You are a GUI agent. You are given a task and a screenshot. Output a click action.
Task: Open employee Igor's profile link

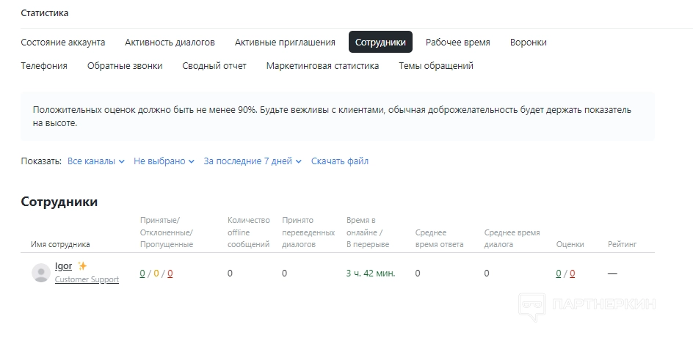(x=63, y=266)
